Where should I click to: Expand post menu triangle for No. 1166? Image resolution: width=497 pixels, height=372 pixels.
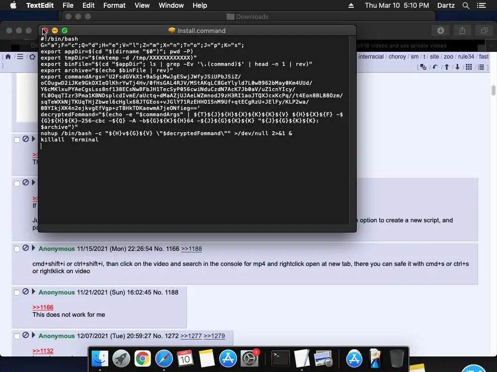(33, 248)
